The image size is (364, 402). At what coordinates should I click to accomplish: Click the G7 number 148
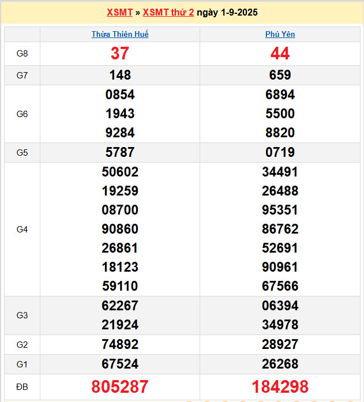click(120, 75)
